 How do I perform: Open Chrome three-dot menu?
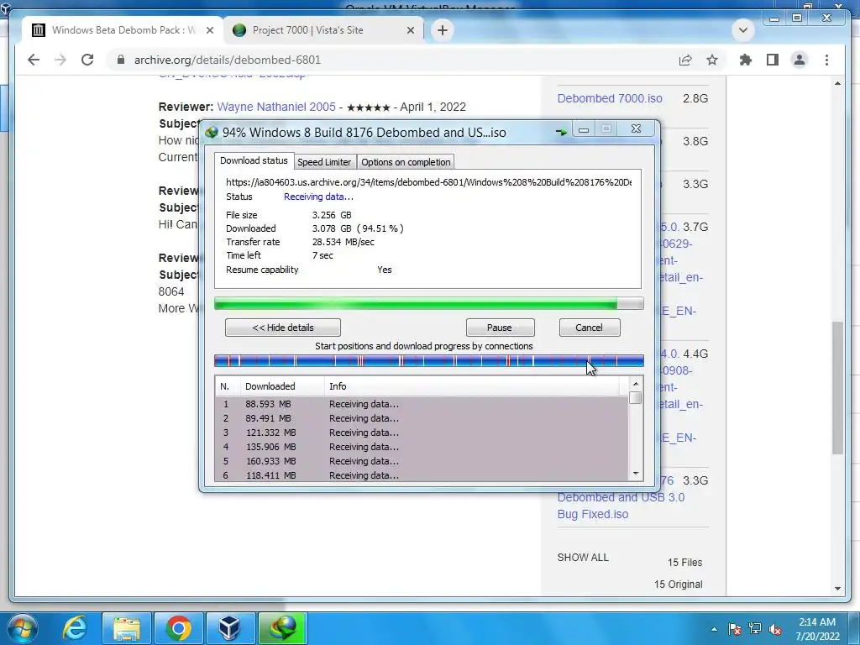826,60
